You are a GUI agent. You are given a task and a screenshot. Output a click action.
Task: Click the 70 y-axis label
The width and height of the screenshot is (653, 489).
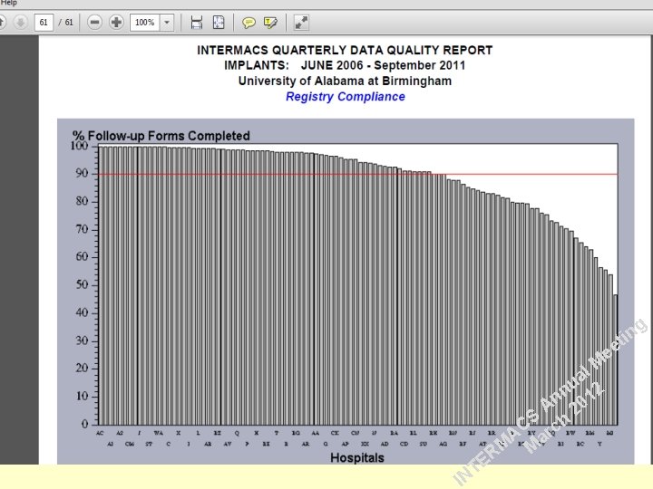click(82, 229)
